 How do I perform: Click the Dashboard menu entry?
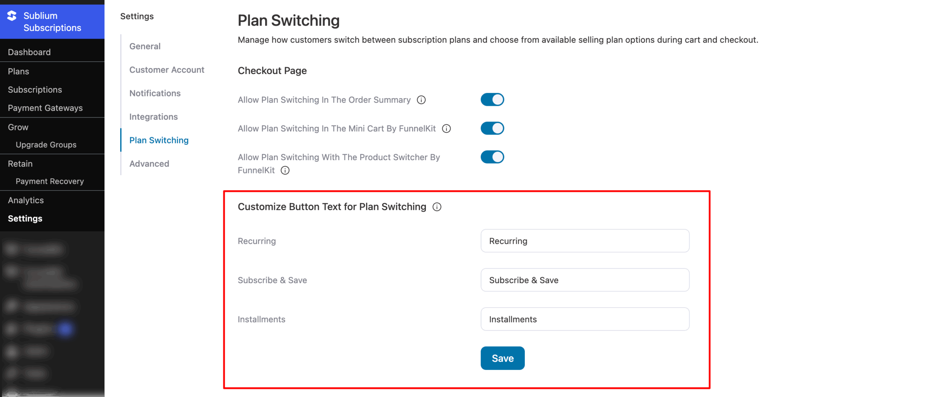29,52
